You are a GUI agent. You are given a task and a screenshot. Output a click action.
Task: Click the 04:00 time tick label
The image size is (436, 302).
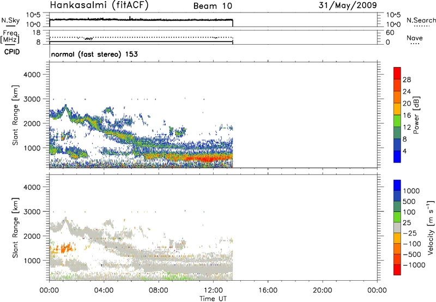[x=104, y=291]
